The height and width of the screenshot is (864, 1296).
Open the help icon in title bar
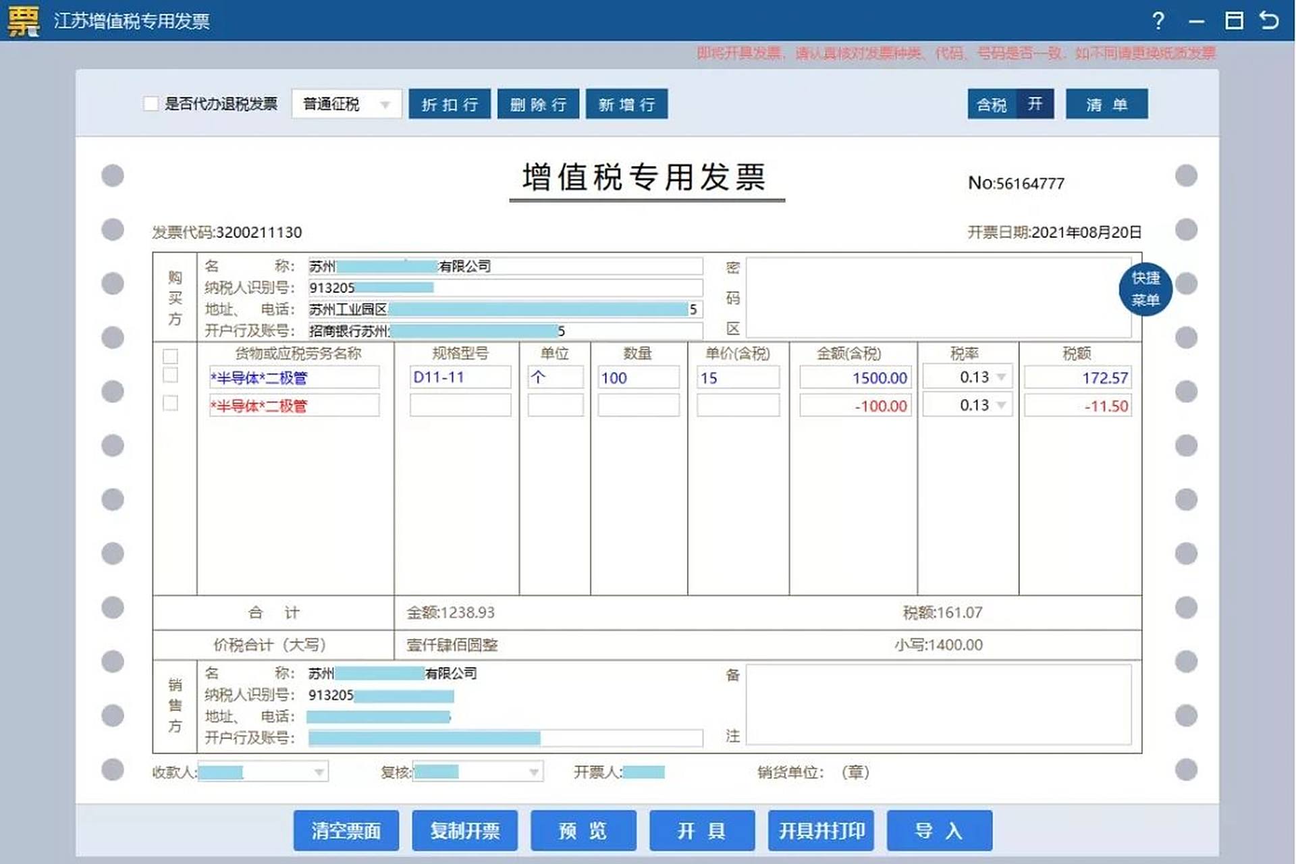point(1158,21)
